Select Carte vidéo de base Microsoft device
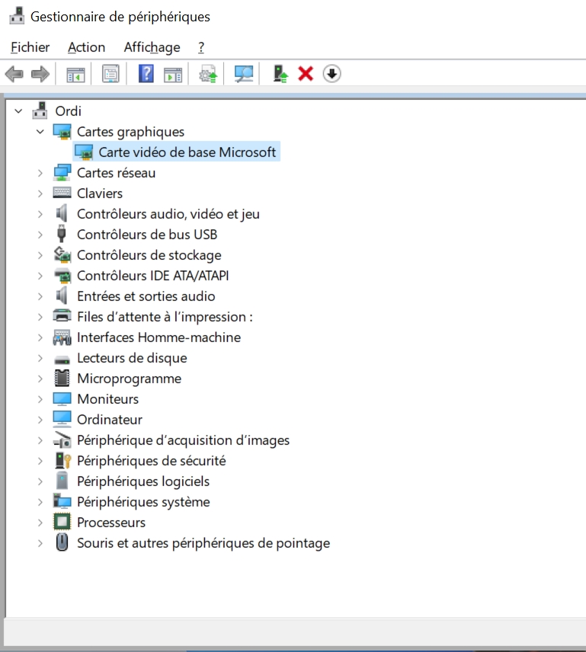This screenshot has width=586, height=652. (x=187, y=152)
